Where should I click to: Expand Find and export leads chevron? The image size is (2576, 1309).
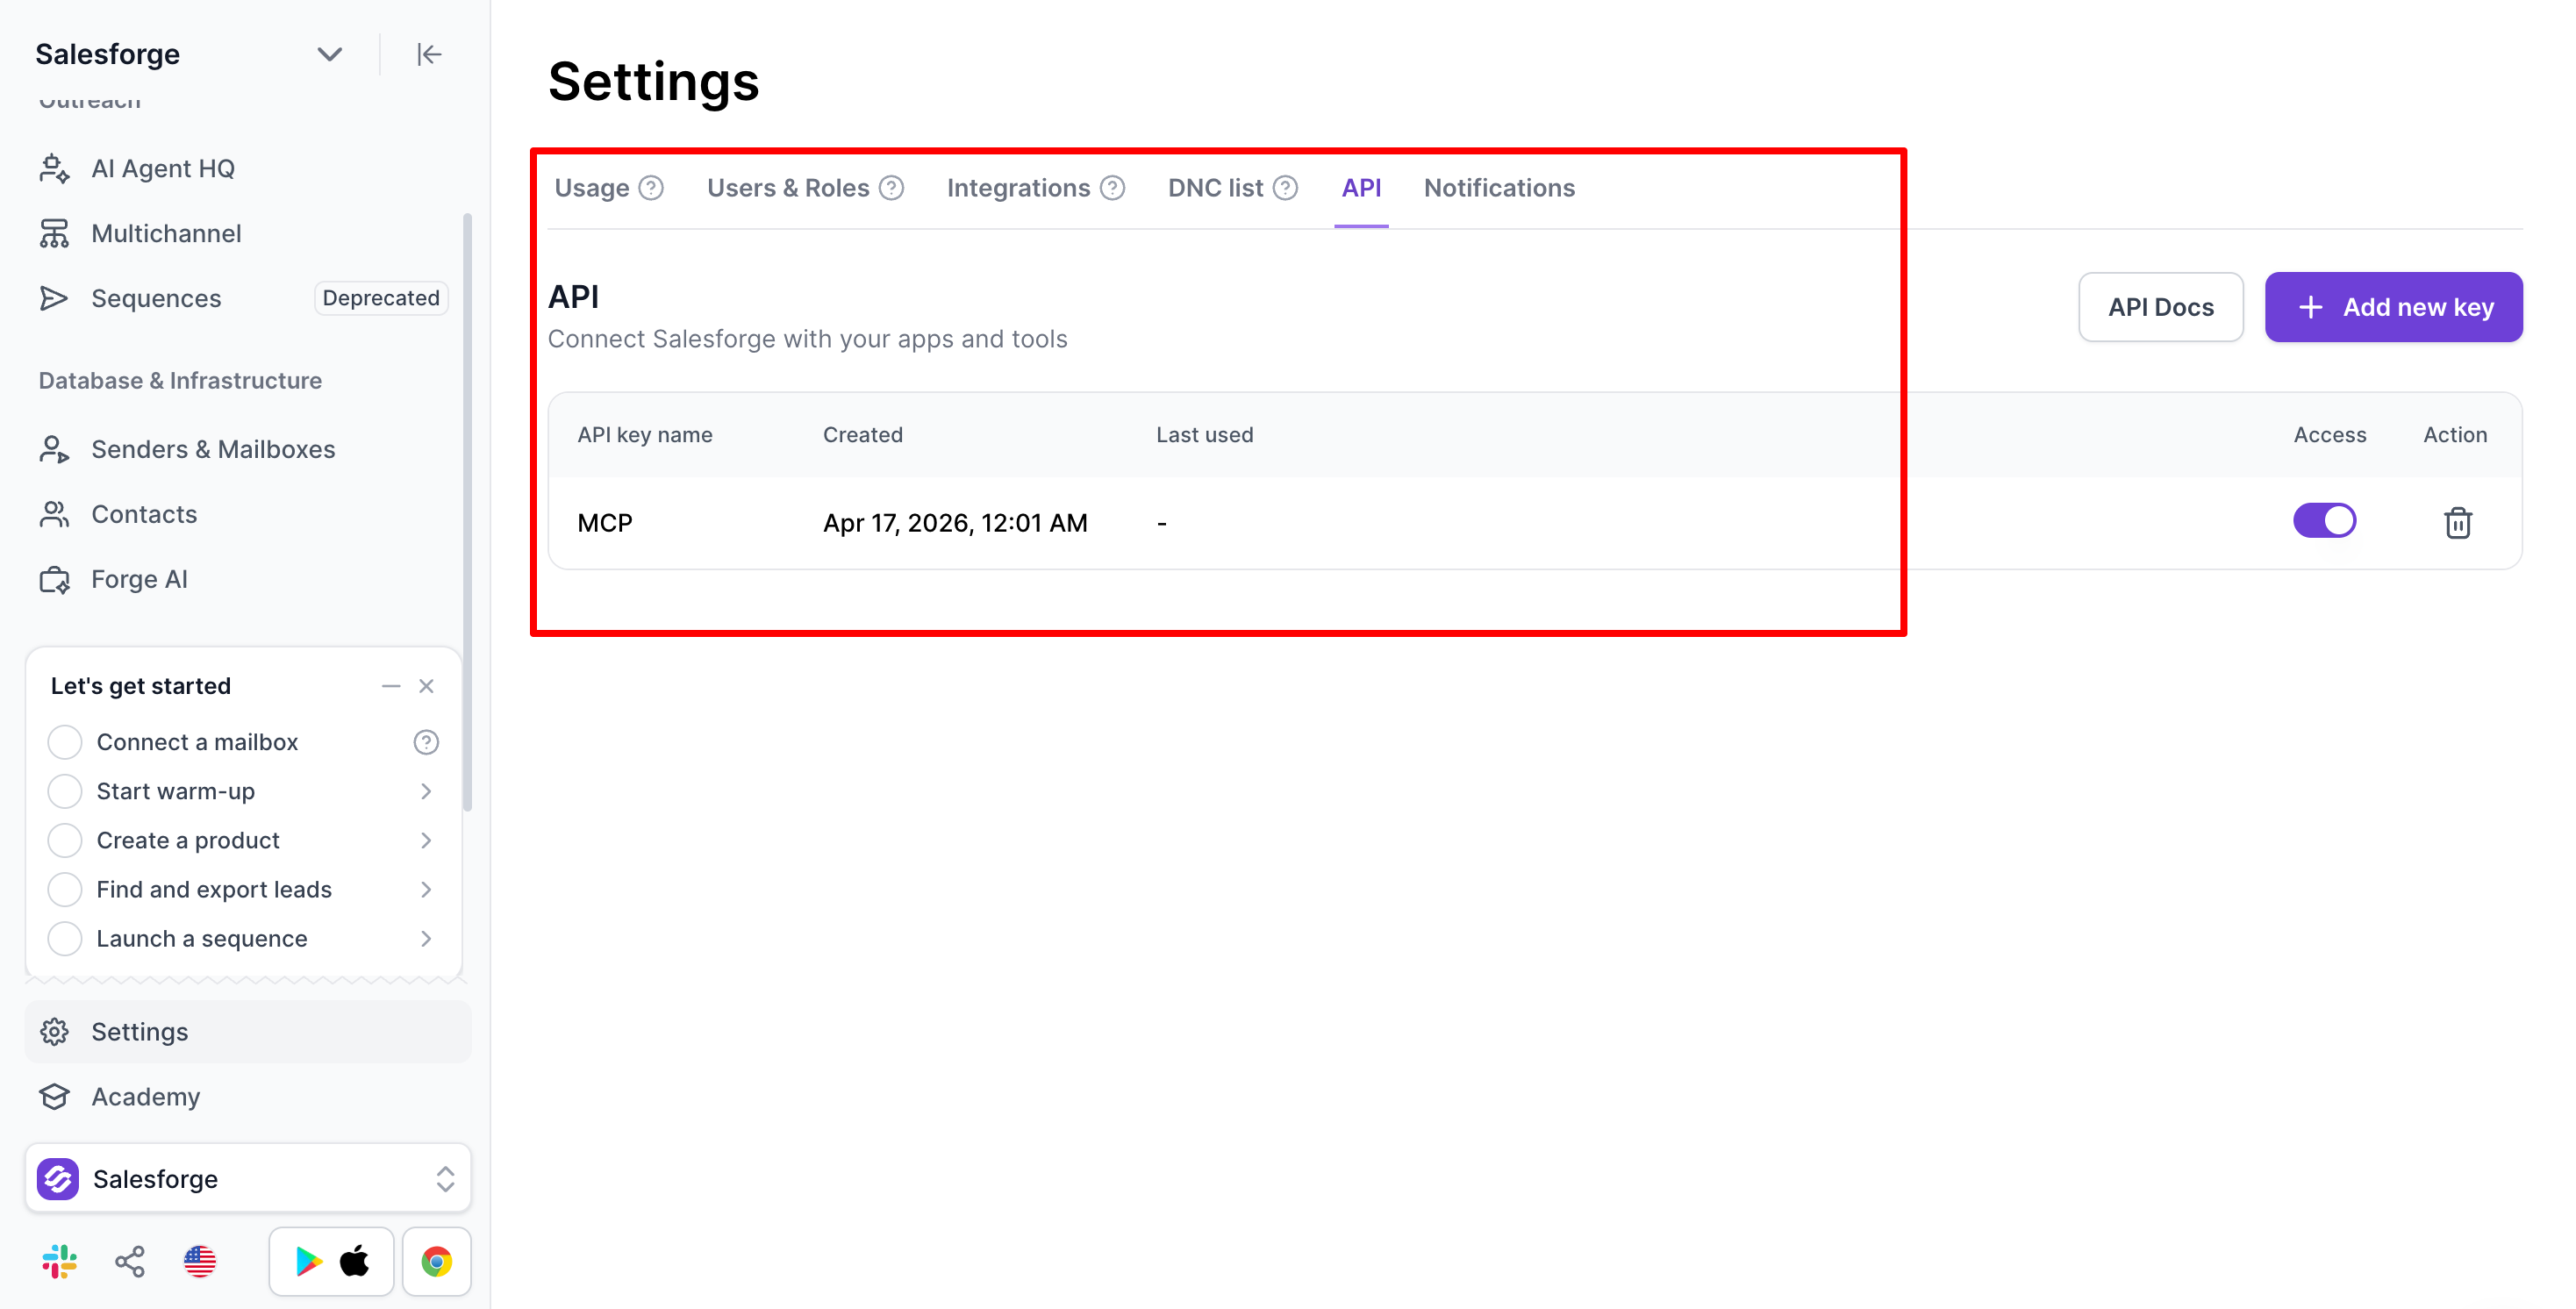[x=426, y=889]
